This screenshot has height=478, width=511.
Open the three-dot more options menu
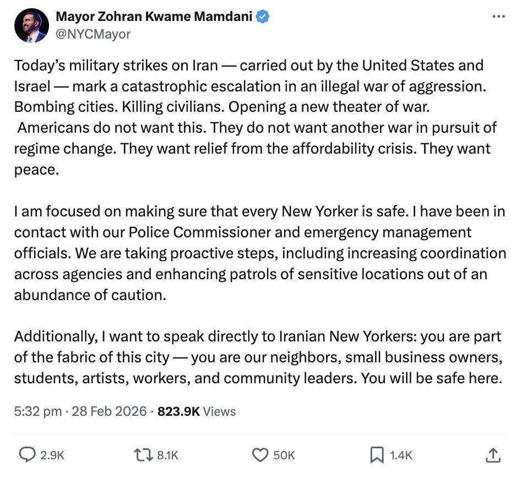point(498,17)
